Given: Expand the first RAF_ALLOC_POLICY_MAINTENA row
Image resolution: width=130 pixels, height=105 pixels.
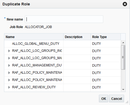Looking at the screenshot, I should 9,73.
